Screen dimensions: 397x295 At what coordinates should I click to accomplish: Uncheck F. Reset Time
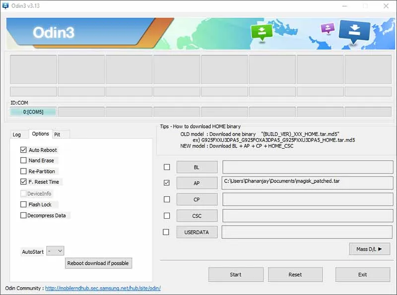(23, 181)
